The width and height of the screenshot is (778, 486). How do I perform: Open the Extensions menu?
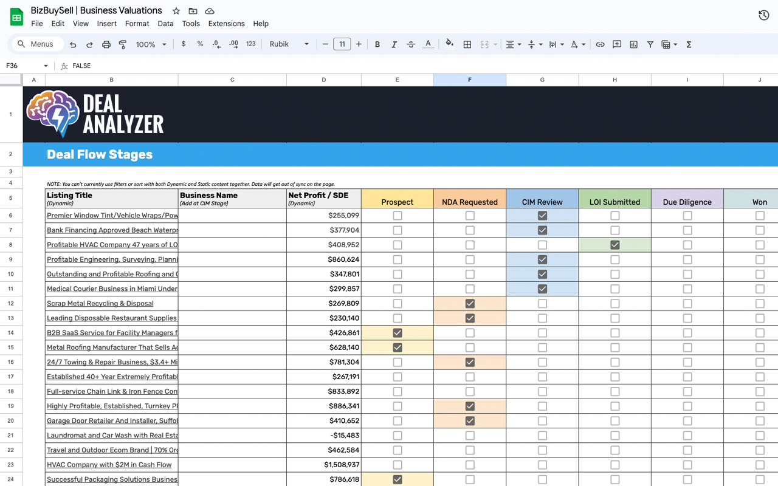point(226,24)
